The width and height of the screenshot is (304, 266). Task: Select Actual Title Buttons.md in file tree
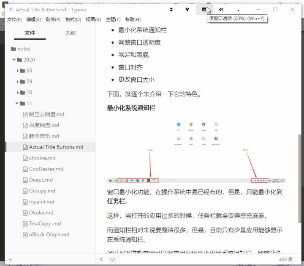point(50,147)
